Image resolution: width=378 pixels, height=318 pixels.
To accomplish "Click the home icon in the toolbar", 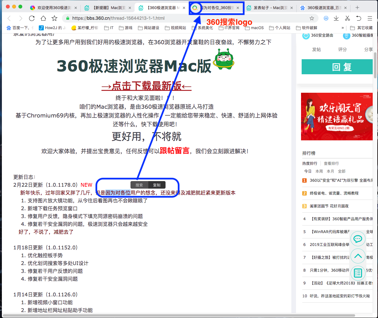I will 44,18.
